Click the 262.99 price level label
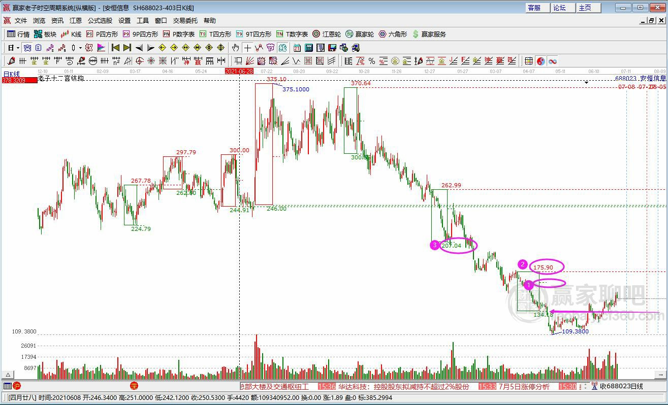The image size is (668, 405). coord(451,185)
